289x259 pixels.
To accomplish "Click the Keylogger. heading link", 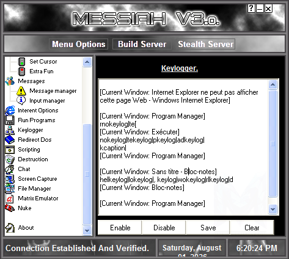I will (x=180, y=68).
